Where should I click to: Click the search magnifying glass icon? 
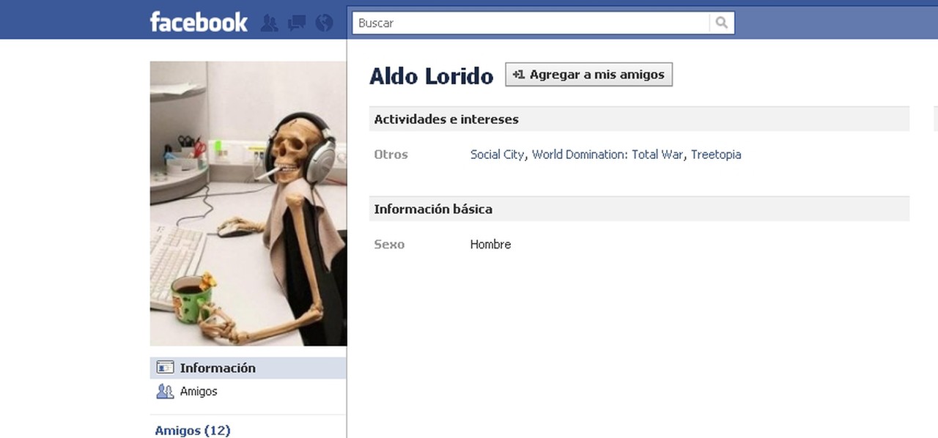coord(721,23)
